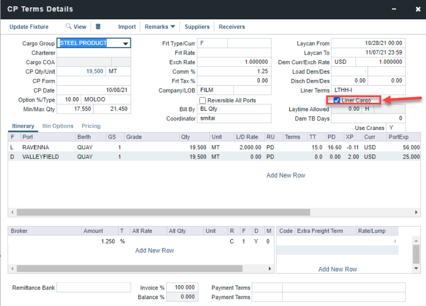This screenshot has height=306, width=426.
Task: Toggle the Liner Cargo checkbox
Action: pyautogui.click(x=337, y=100)
